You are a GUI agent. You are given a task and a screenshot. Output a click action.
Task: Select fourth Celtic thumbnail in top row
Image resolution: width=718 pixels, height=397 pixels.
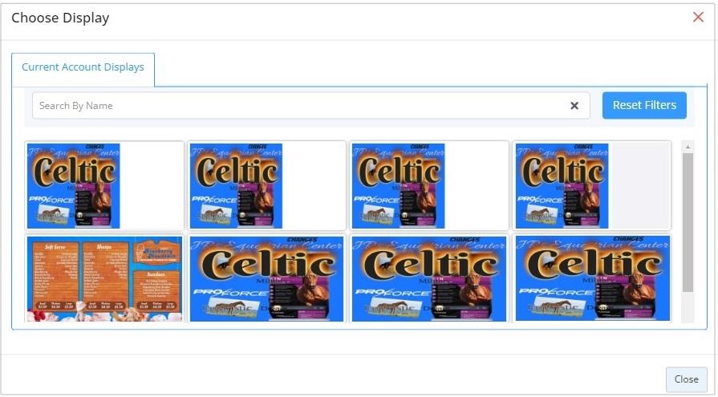562,186
